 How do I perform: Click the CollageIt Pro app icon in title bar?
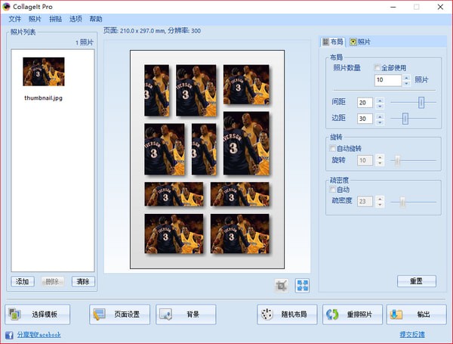click(x=6, y=7)
